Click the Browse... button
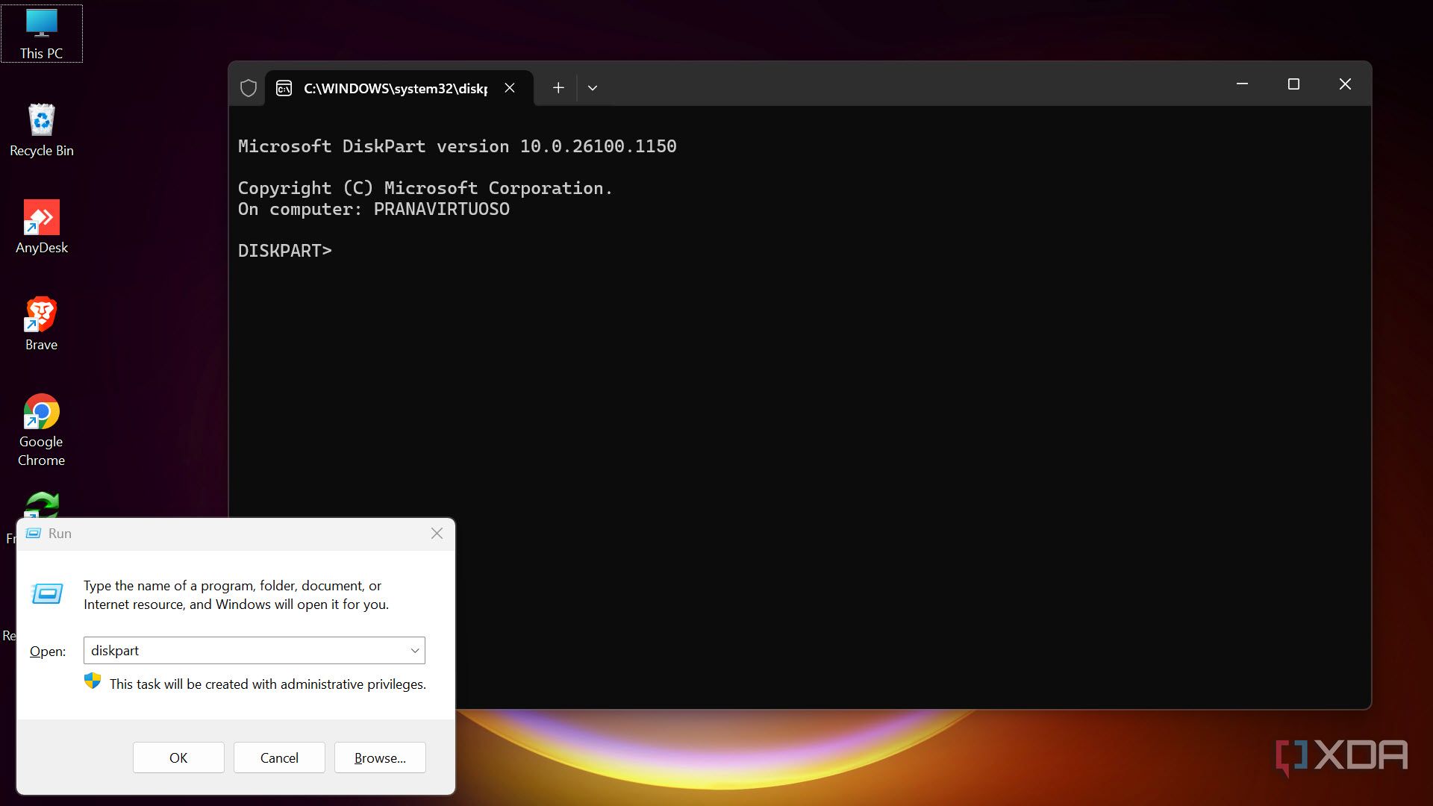Screen dimensions: 1433x806 pos(380,757)
